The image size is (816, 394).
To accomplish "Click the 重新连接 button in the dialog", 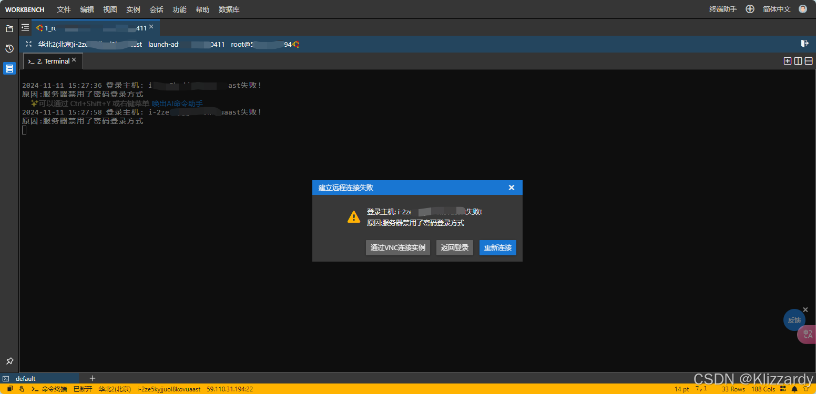I will pyautogui.click(x=497, y=247).
